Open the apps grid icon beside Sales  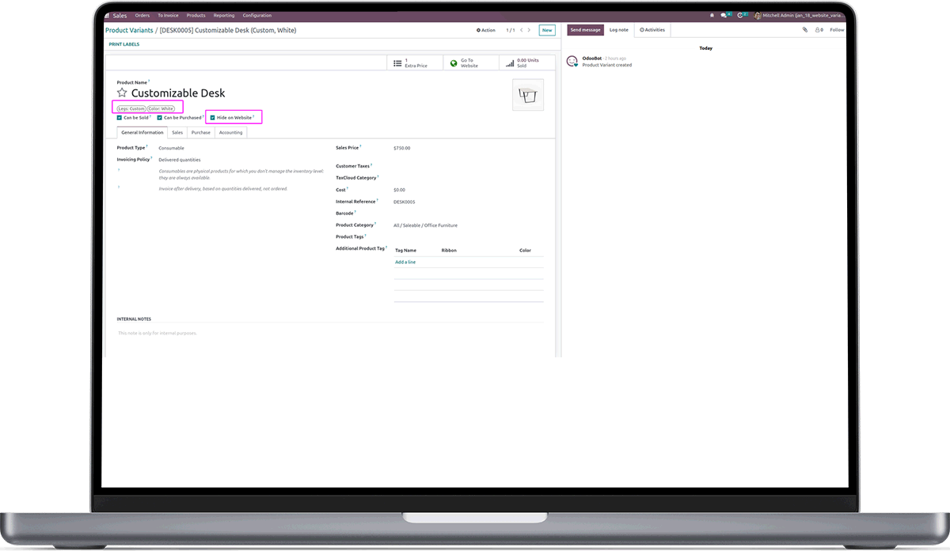107,15
